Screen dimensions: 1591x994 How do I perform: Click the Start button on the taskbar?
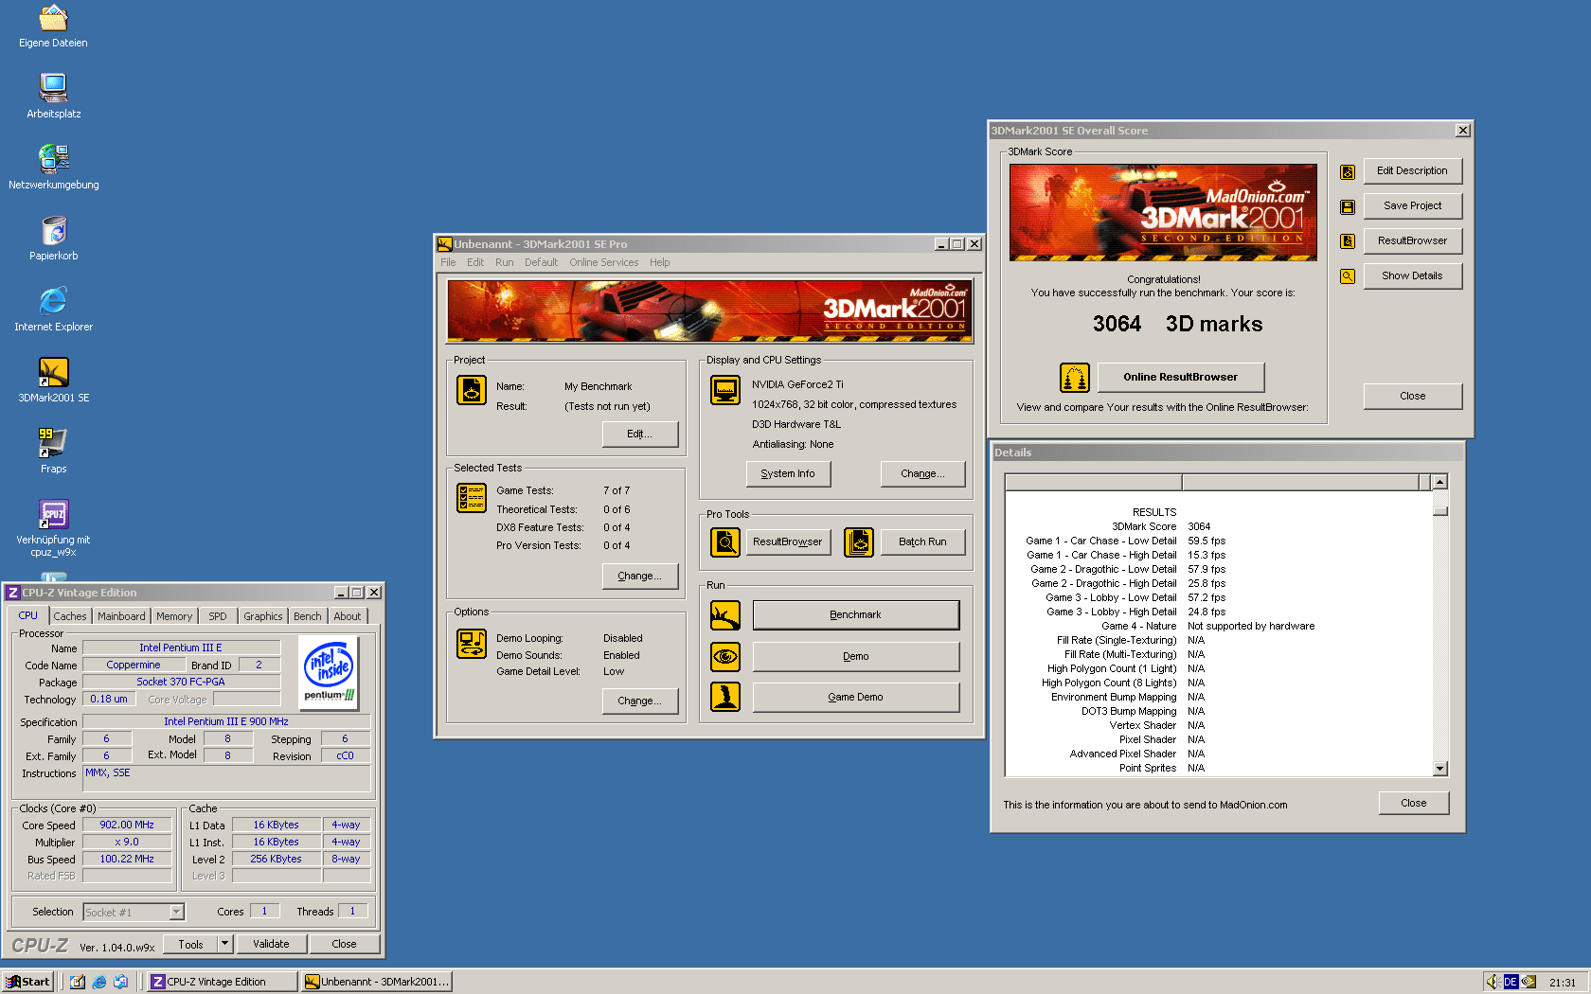pyautogui.click(x=27, y=982)
